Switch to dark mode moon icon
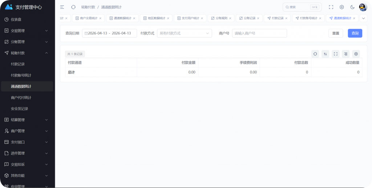 (352, 7)
